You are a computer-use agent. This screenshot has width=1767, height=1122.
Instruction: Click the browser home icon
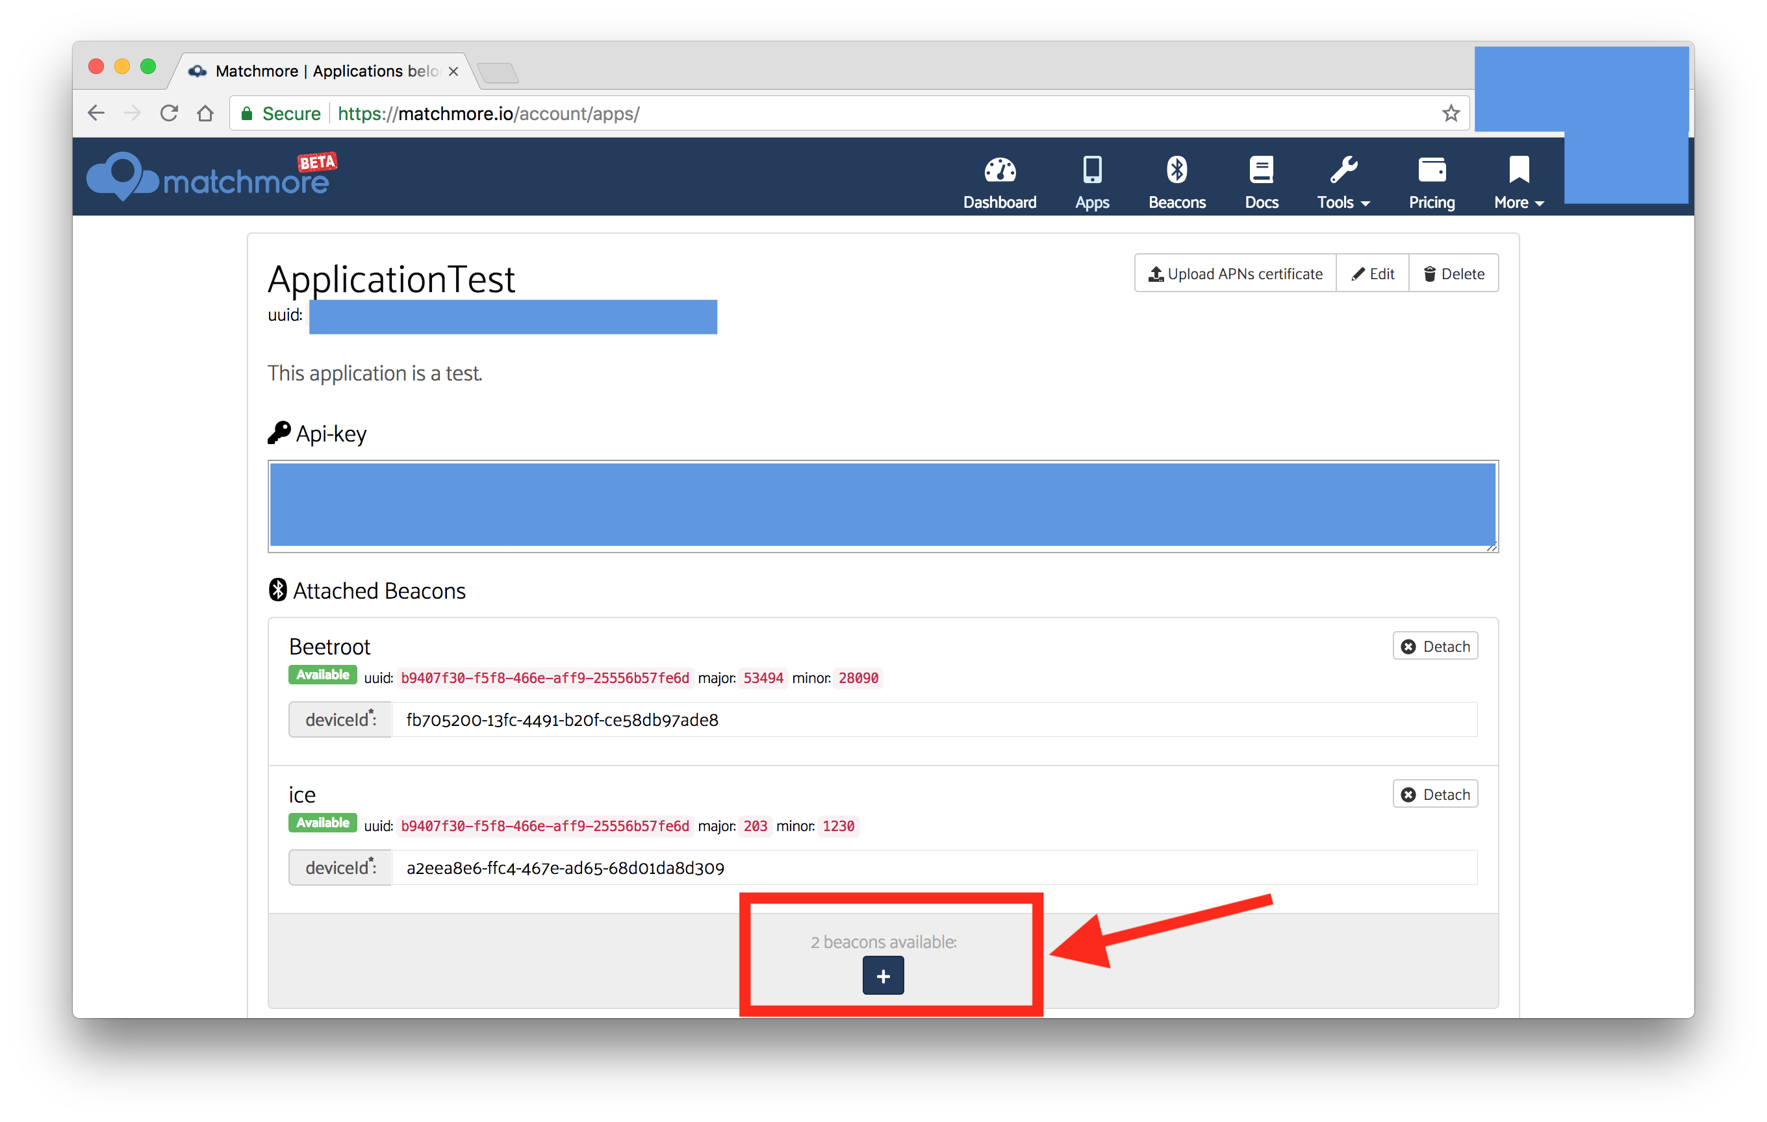pos(205,114)
